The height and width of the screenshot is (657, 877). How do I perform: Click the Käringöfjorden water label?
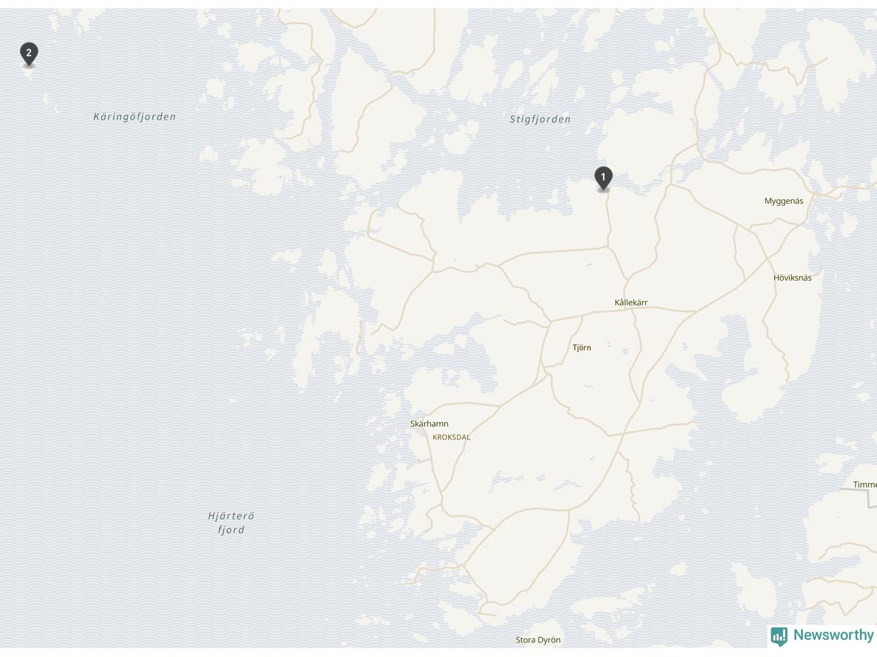(x=135, y=117)
